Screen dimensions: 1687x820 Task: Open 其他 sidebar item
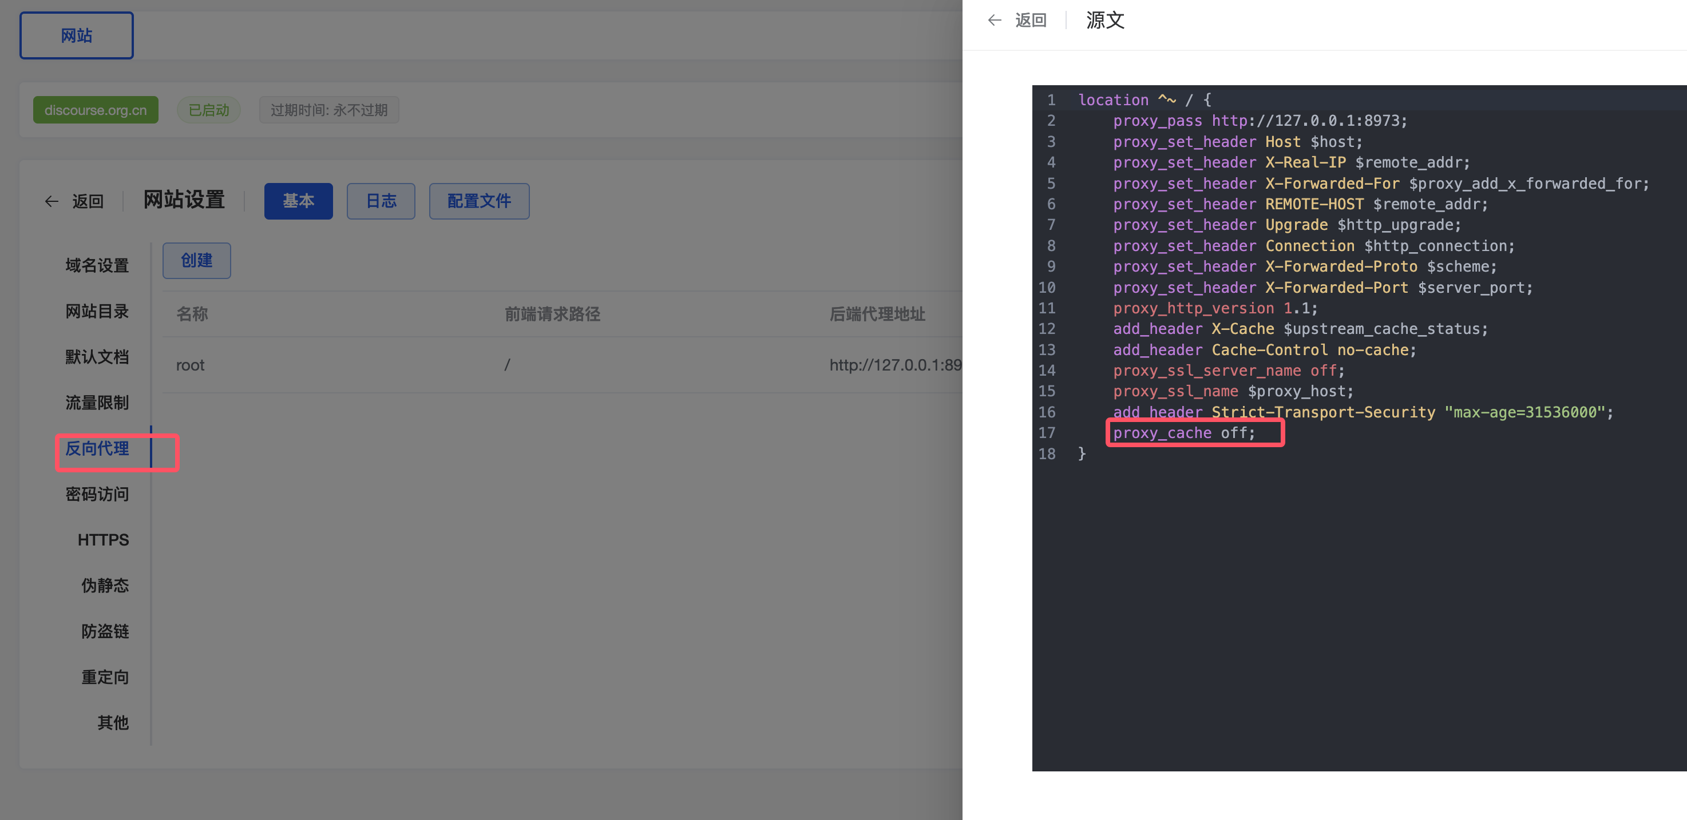click(x=113, y=722)
